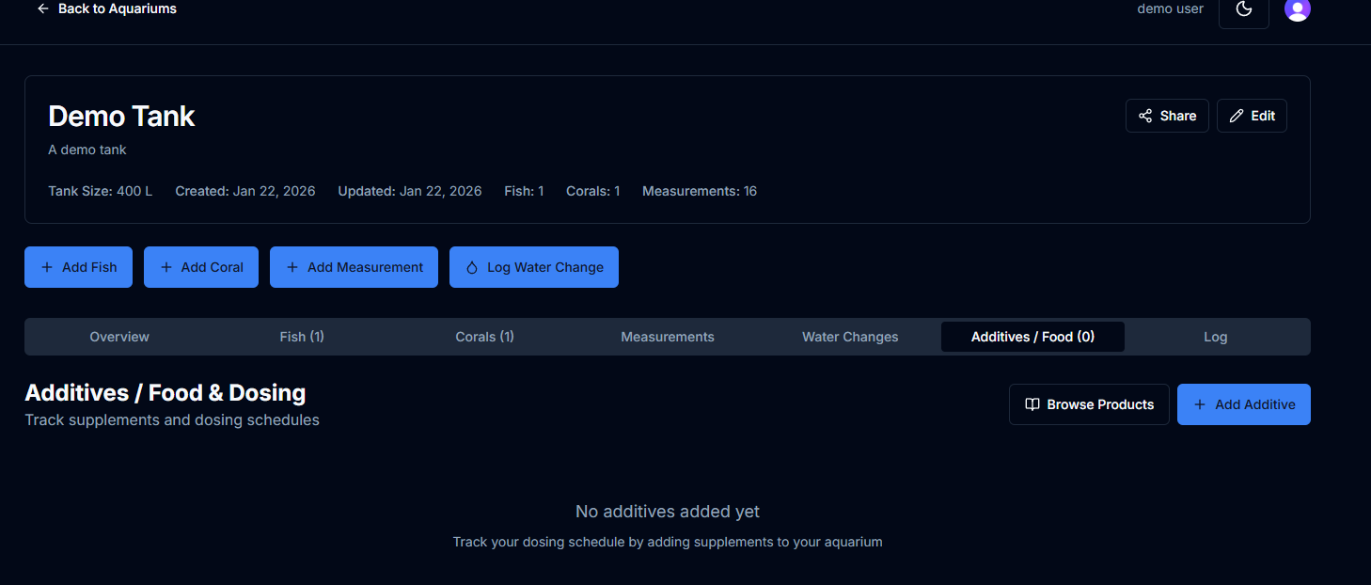
Task: Click the plus icon on Add Fish
Action: coord(47,267)
